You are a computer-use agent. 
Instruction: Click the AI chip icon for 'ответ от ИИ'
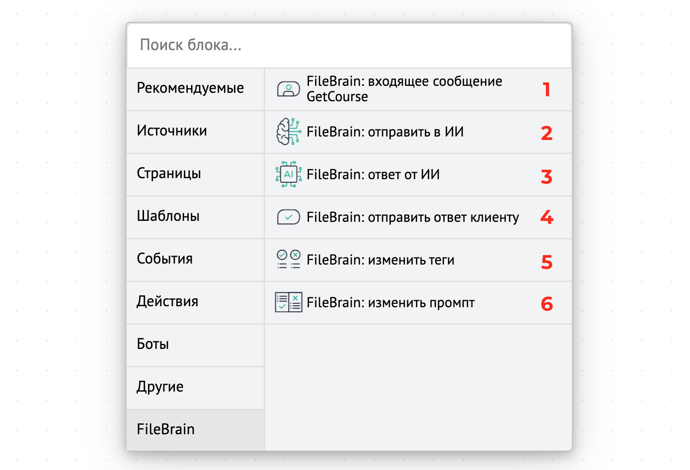[288, 174]
